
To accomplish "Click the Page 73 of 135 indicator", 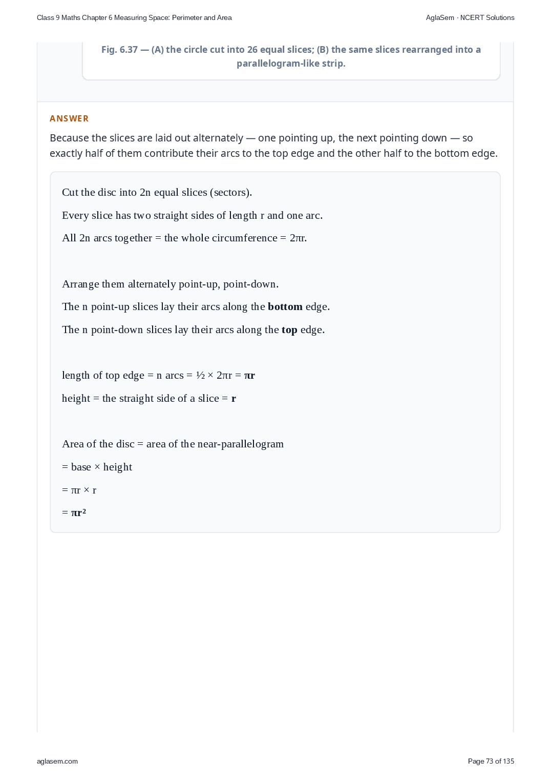I will click(x=491, y=761).
